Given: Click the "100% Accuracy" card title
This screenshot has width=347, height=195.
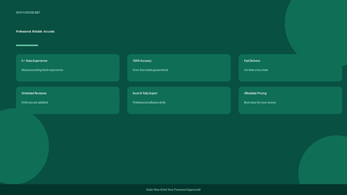Looking at the screenshot, I should pyautogui.click(x=142, y=61).
